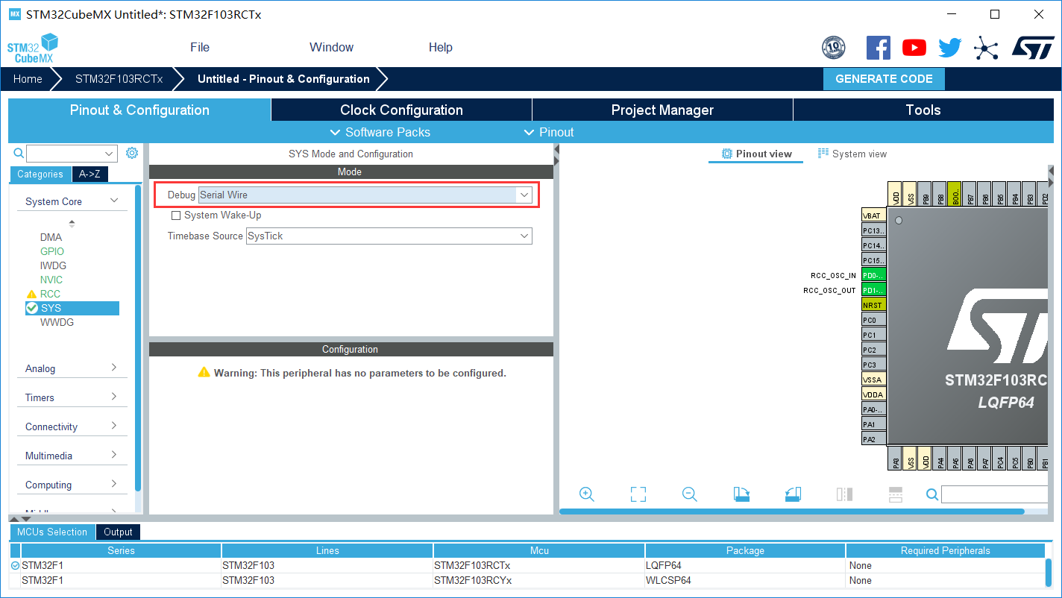Click the categories panel vertical scrollbar
Screen dimensions: 1062x598
click(138, 338)
